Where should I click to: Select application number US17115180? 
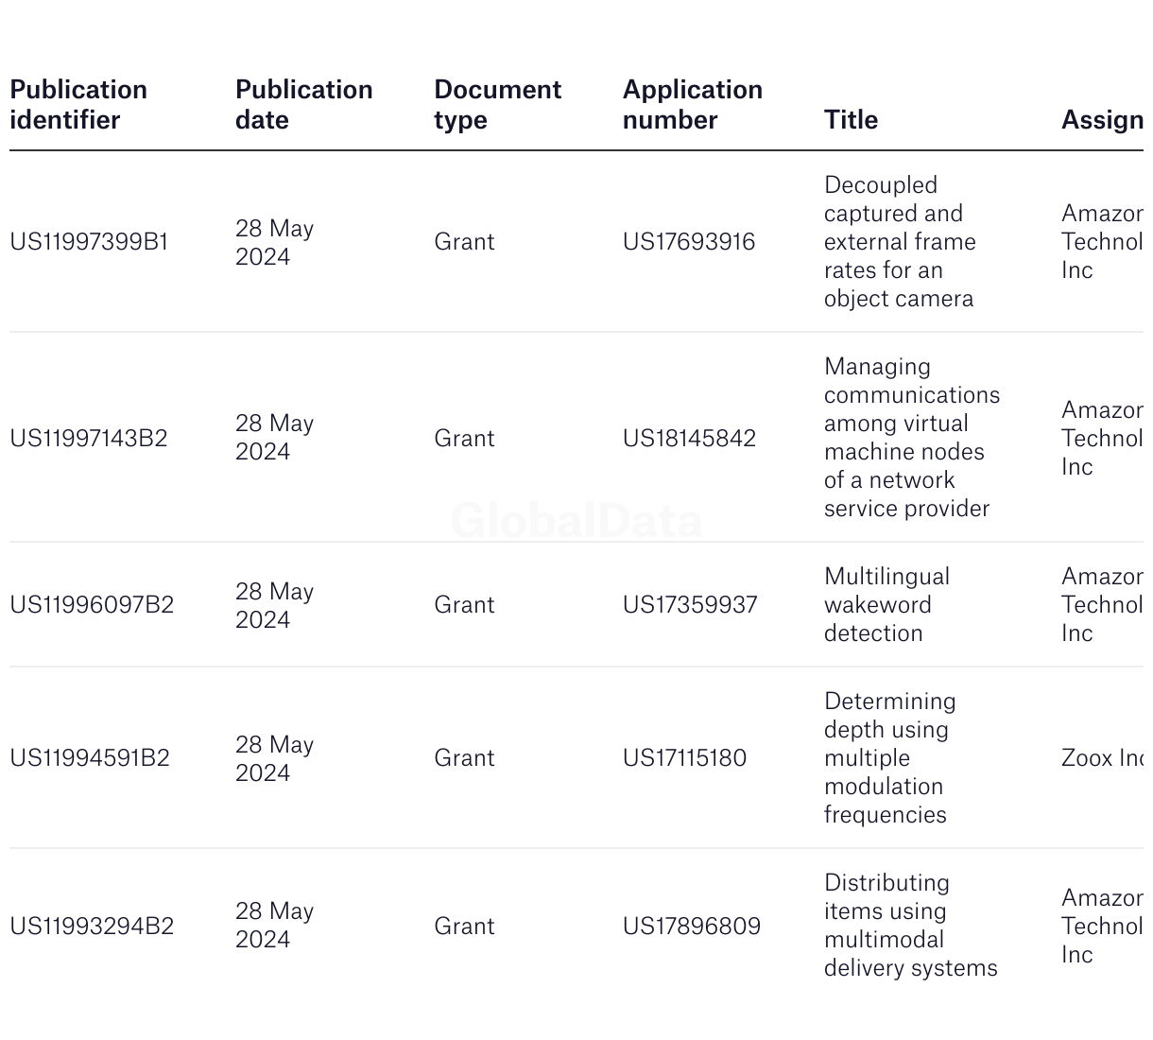(x=684, y=758)
